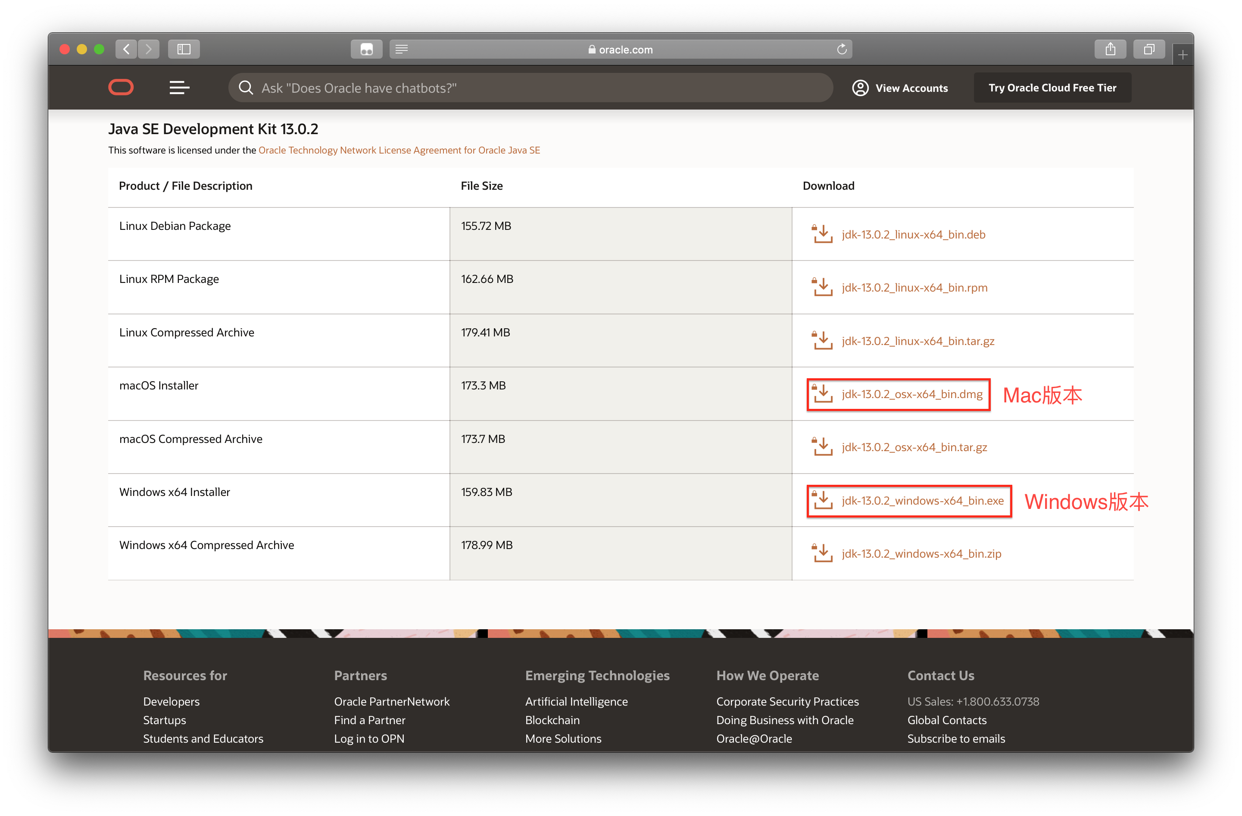Click download icon for osx-x64_bin.dmg
This screenshot has height=816, width=1242.
pyautogui.click(x=822, y=393)
